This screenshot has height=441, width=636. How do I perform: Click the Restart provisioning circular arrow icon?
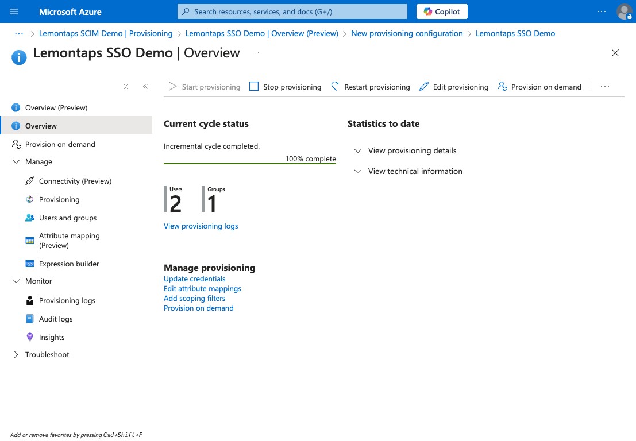click(334, 86)
